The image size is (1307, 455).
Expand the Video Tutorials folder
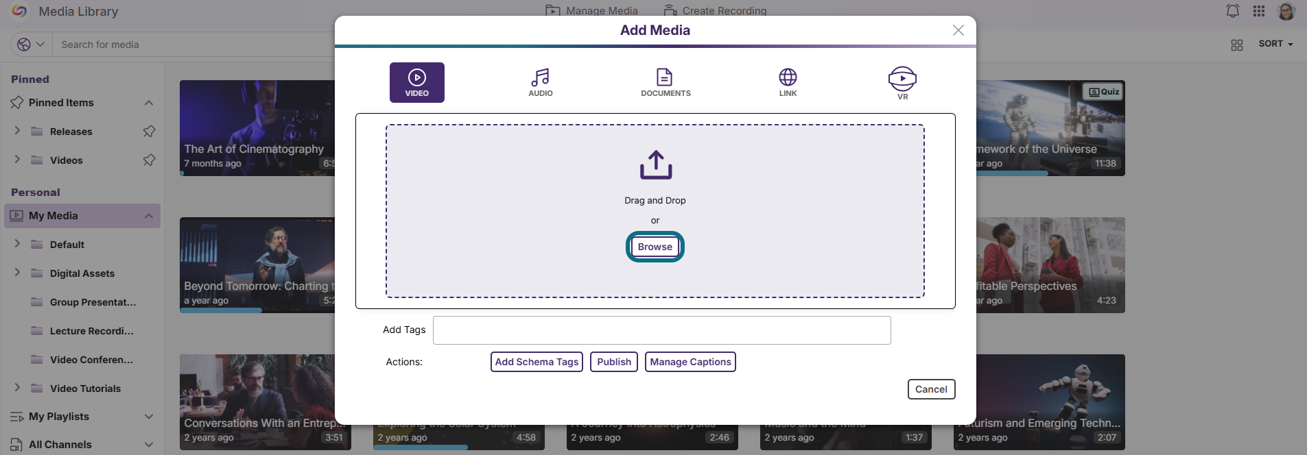pyautogui.click(x=17, y=387)
